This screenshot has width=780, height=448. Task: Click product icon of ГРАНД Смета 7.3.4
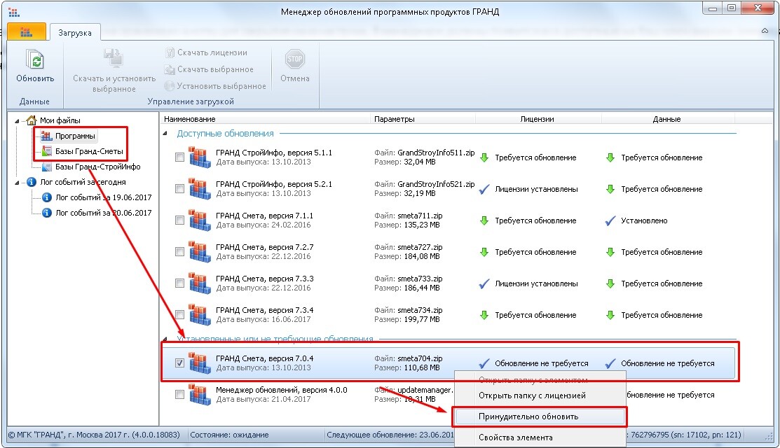pos(200,315)
